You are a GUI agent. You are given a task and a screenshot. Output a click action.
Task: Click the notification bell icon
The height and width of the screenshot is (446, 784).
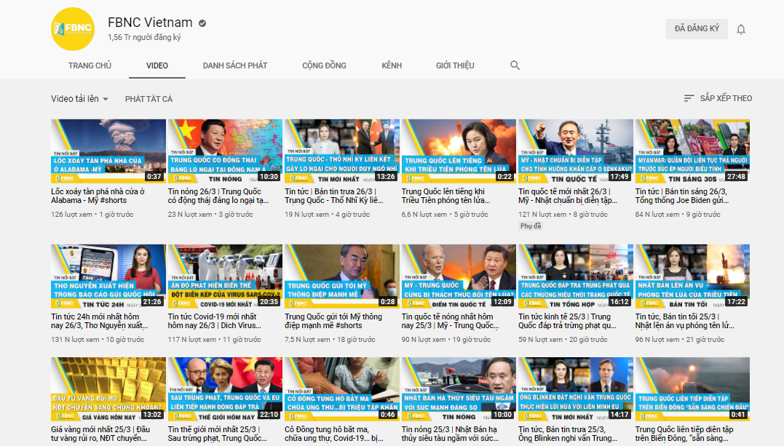pos(741,29)
